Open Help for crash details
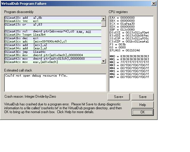The height and width of the screenshot is (152, 190). click(x=142, y=105)
